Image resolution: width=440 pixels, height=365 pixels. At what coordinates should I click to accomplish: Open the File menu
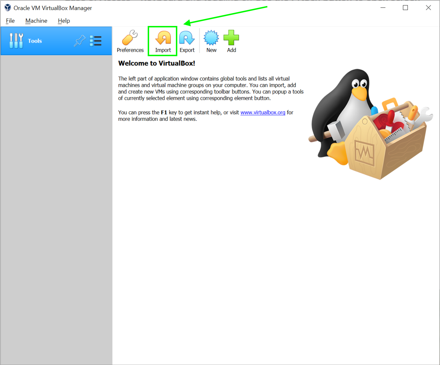pyautogui.click(x=10, y=21)
